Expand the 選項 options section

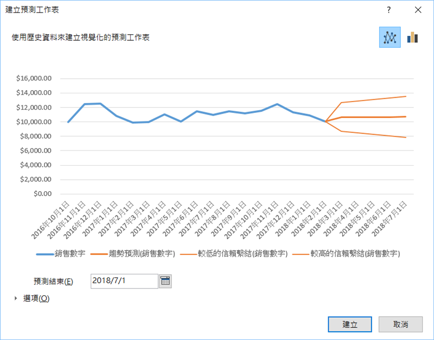tap(32, 298)
